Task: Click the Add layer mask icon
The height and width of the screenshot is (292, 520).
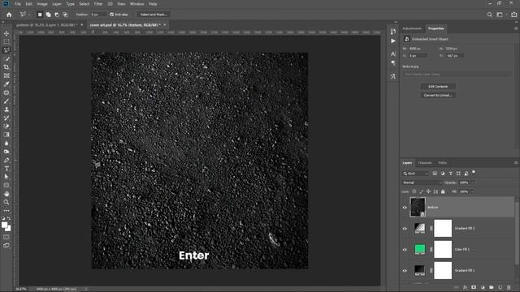Action: click(x=474, y=288)
